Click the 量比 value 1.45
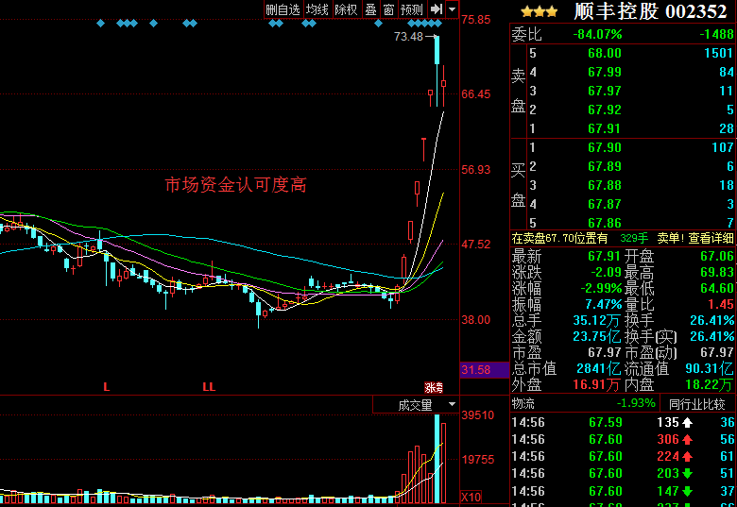Viewport: 737px width, 507px height. pyautogui.click(x=721, y=304)
